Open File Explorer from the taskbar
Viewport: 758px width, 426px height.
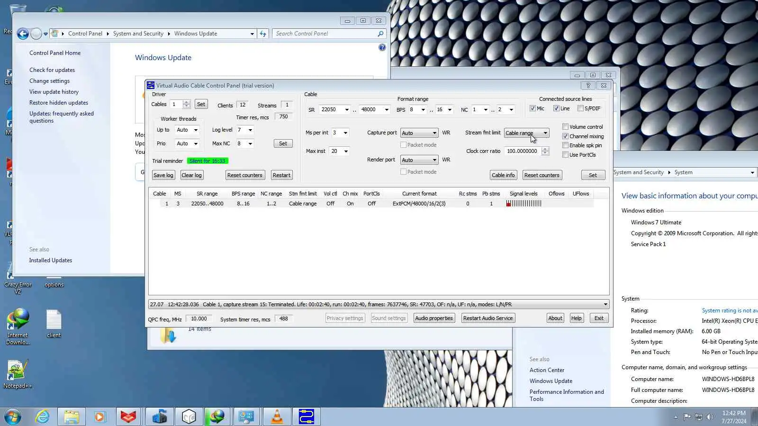72,417
